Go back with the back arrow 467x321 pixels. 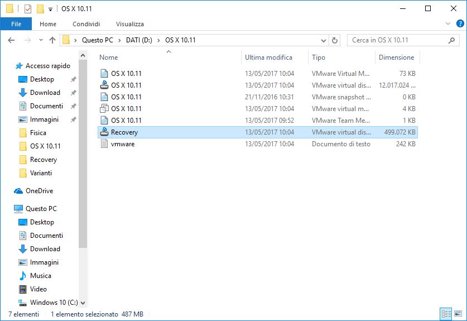[x=11, y=40]
